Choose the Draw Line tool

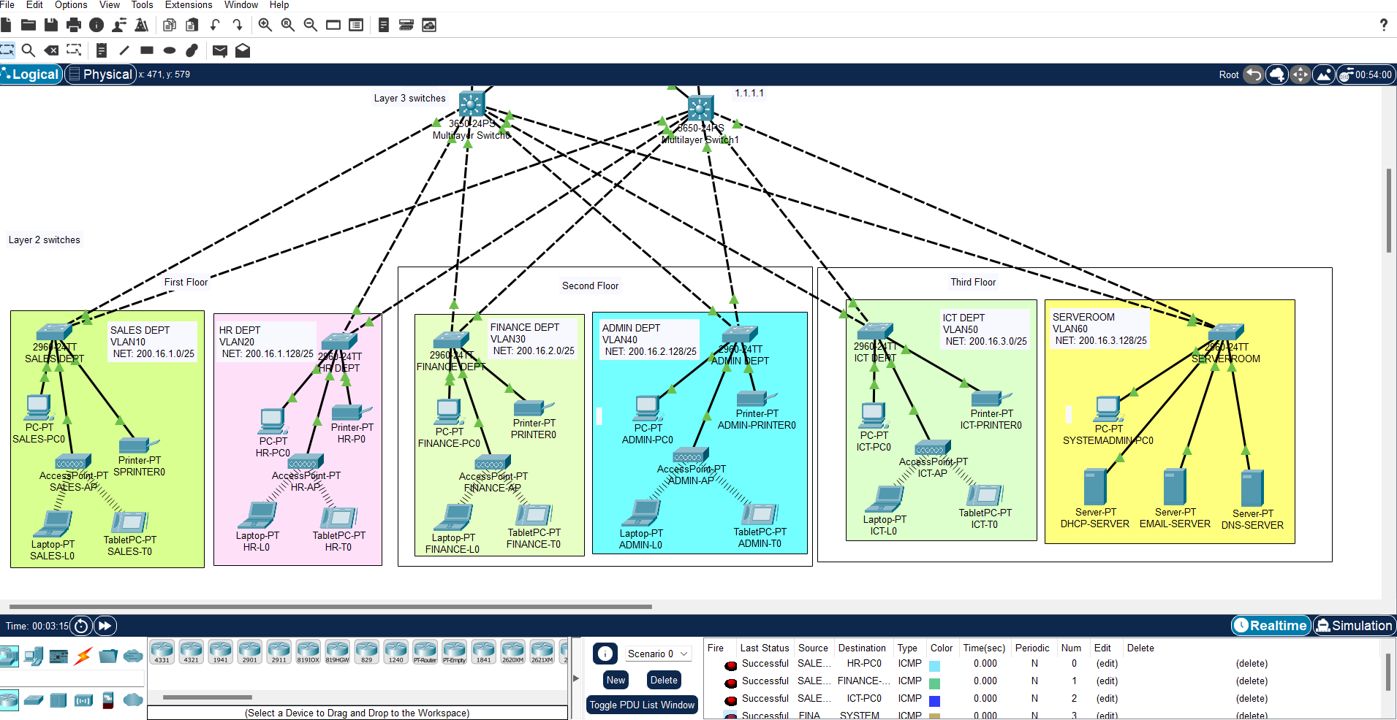click(x=124, y=50)
